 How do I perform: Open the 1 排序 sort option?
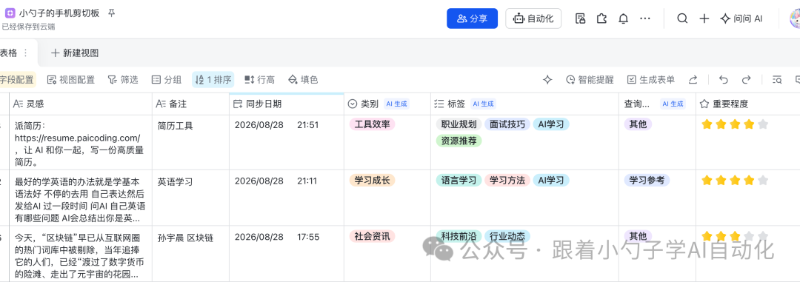213,79
